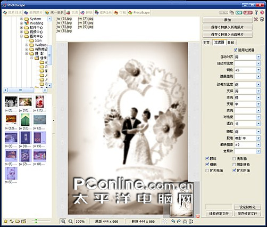Open the PhotoScape home tab
This screenshot has height=227, width=267.
point(139,13)
